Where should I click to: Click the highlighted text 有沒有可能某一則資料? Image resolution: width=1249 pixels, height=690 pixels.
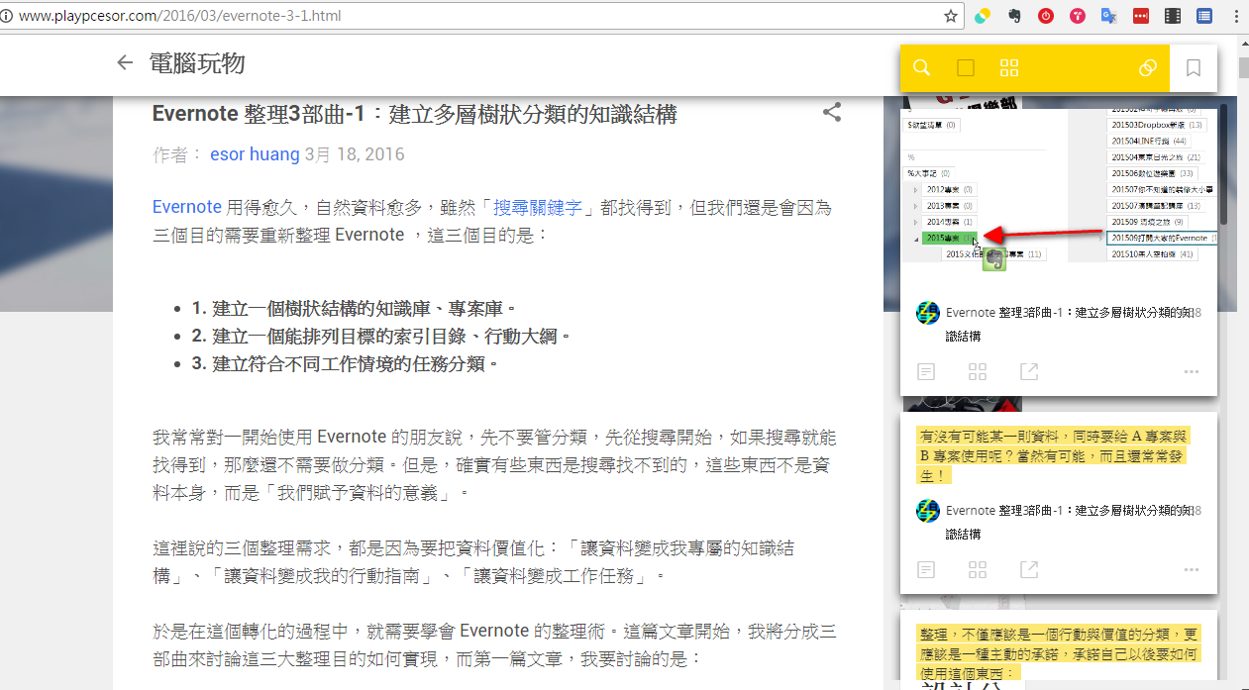click(1054, 455)
